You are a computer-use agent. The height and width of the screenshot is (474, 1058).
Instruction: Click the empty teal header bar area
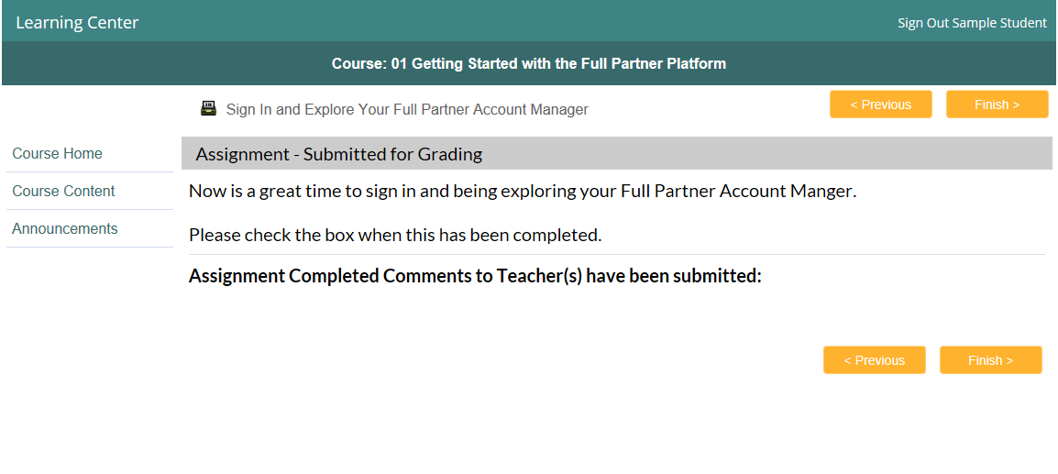[518, 22]
